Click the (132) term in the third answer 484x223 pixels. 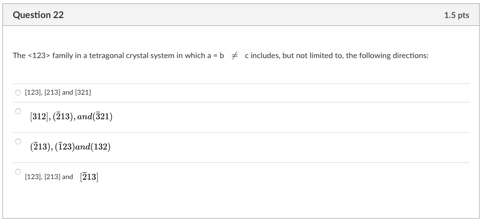(101, 147)
